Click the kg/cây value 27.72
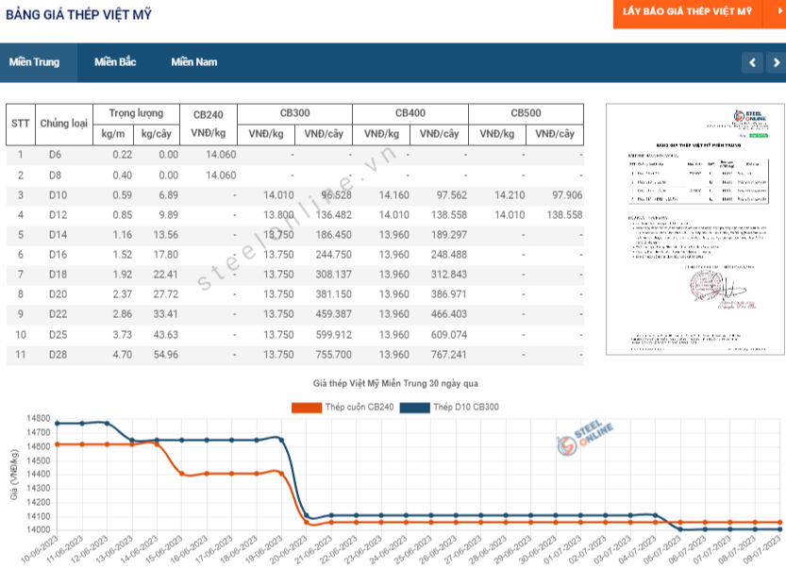Image resolution: width=786 pixels, height=569 pixels. click(x=165, y=294)
